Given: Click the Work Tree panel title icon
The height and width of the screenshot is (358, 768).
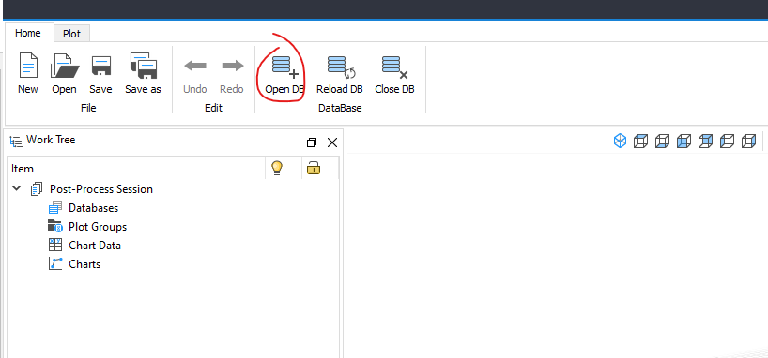Looking at the screenshot, I should 16,142.
